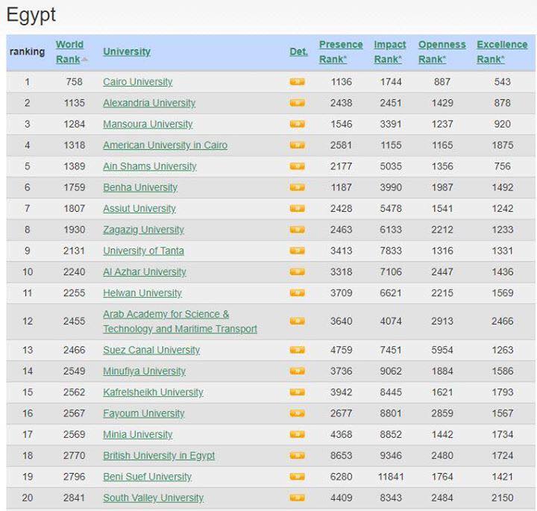The height and width of the screenshot is (511, 537).
Task: Open the Zagazig University link
Action: [x=143, y=230]
